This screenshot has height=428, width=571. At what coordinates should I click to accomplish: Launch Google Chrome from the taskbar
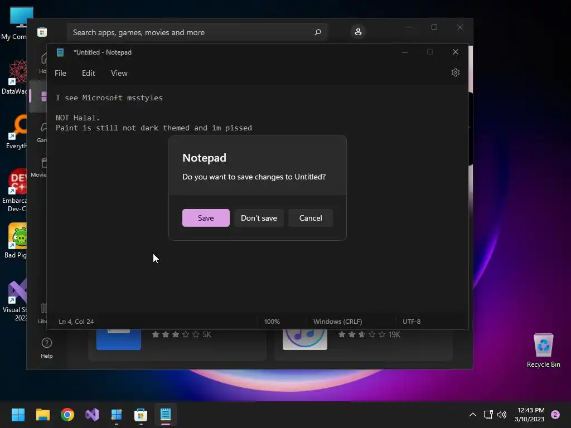[x=67, y=415]
